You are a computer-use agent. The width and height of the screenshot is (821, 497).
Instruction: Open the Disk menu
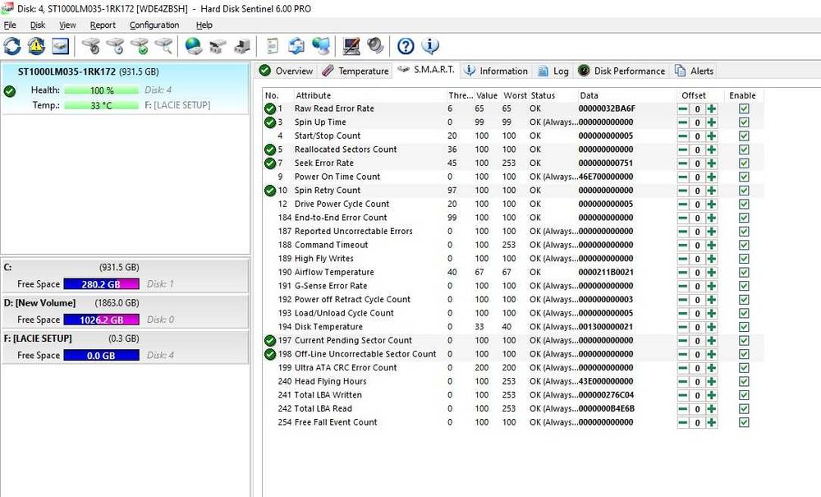coord(38,25)
